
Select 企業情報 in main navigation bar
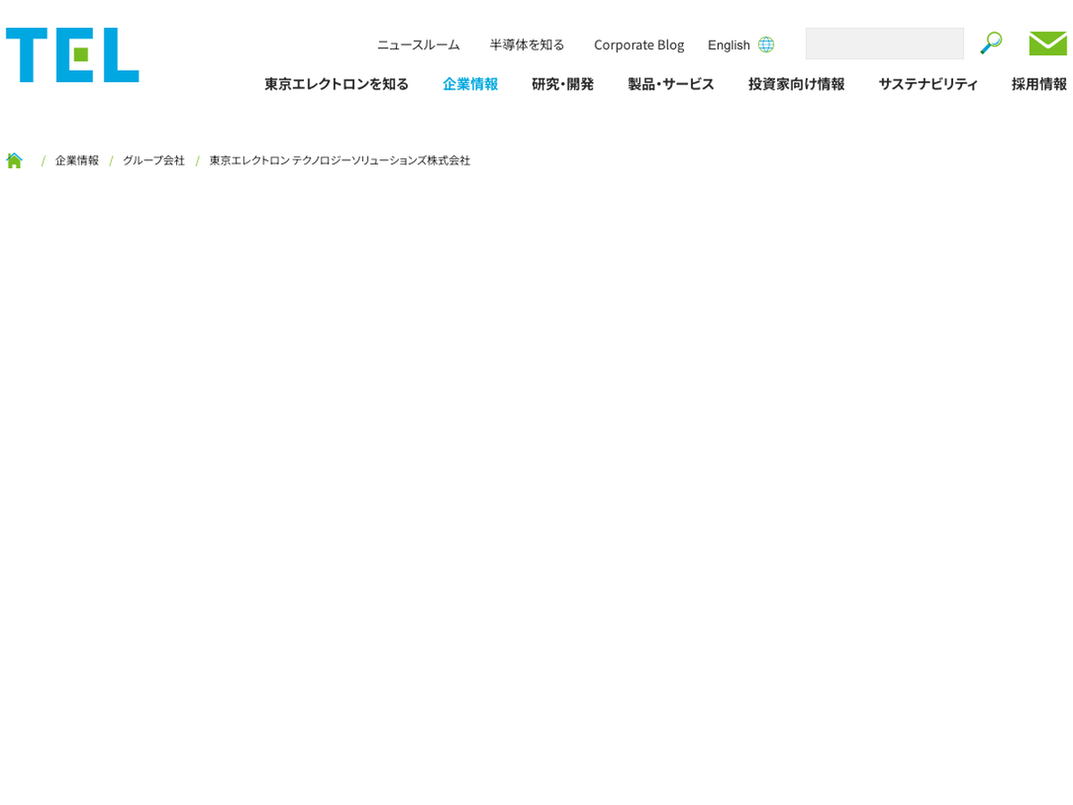(x=470, y=84)
